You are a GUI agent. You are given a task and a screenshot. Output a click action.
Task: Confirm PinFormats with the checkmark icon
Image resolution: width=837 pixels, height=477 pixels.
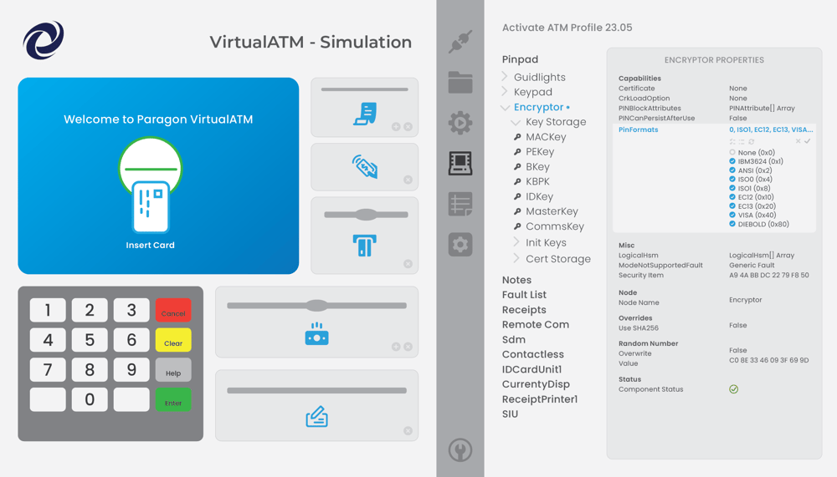coord(807,141)
